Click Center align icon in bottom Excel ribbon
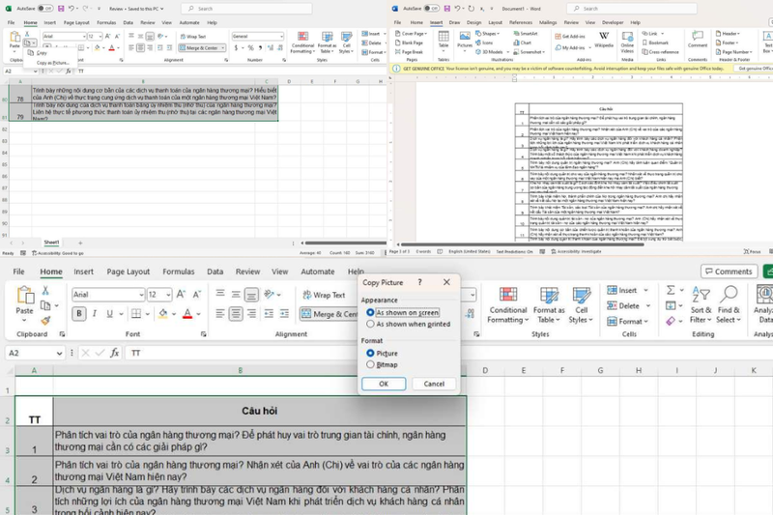Screen dimensions: 773x515 [236, 313]
